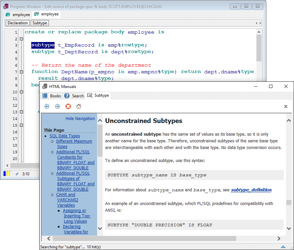Click the navigation pane scrollbar thumb
294x250 pixels.
tap(100, 140)
